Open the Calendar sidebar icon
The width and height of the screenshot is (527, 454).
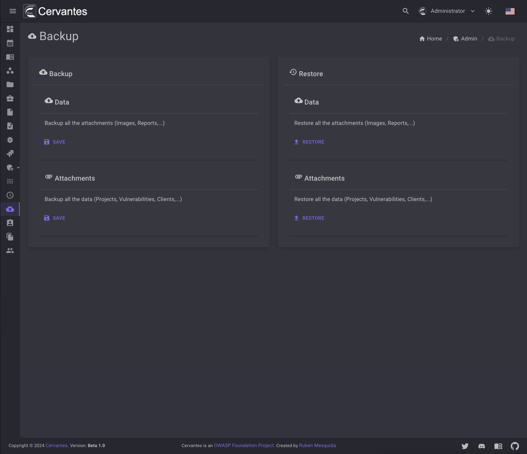(10, 43)
